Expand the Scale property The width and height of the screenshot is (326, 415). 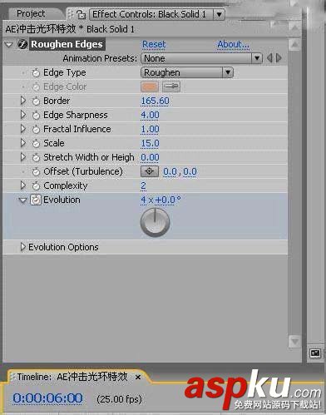(x=23, y=143)
